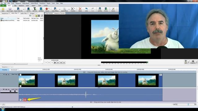The width and height of the screenshot is (198, 111).
Task: Open the Split dropdown arrow
Action: 188,62
